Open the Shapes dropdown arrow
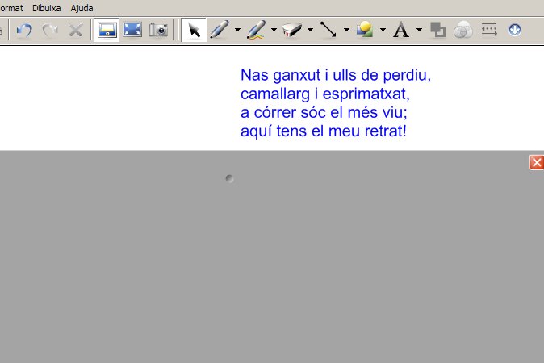544x363 pixels. [x=383, y=30]
